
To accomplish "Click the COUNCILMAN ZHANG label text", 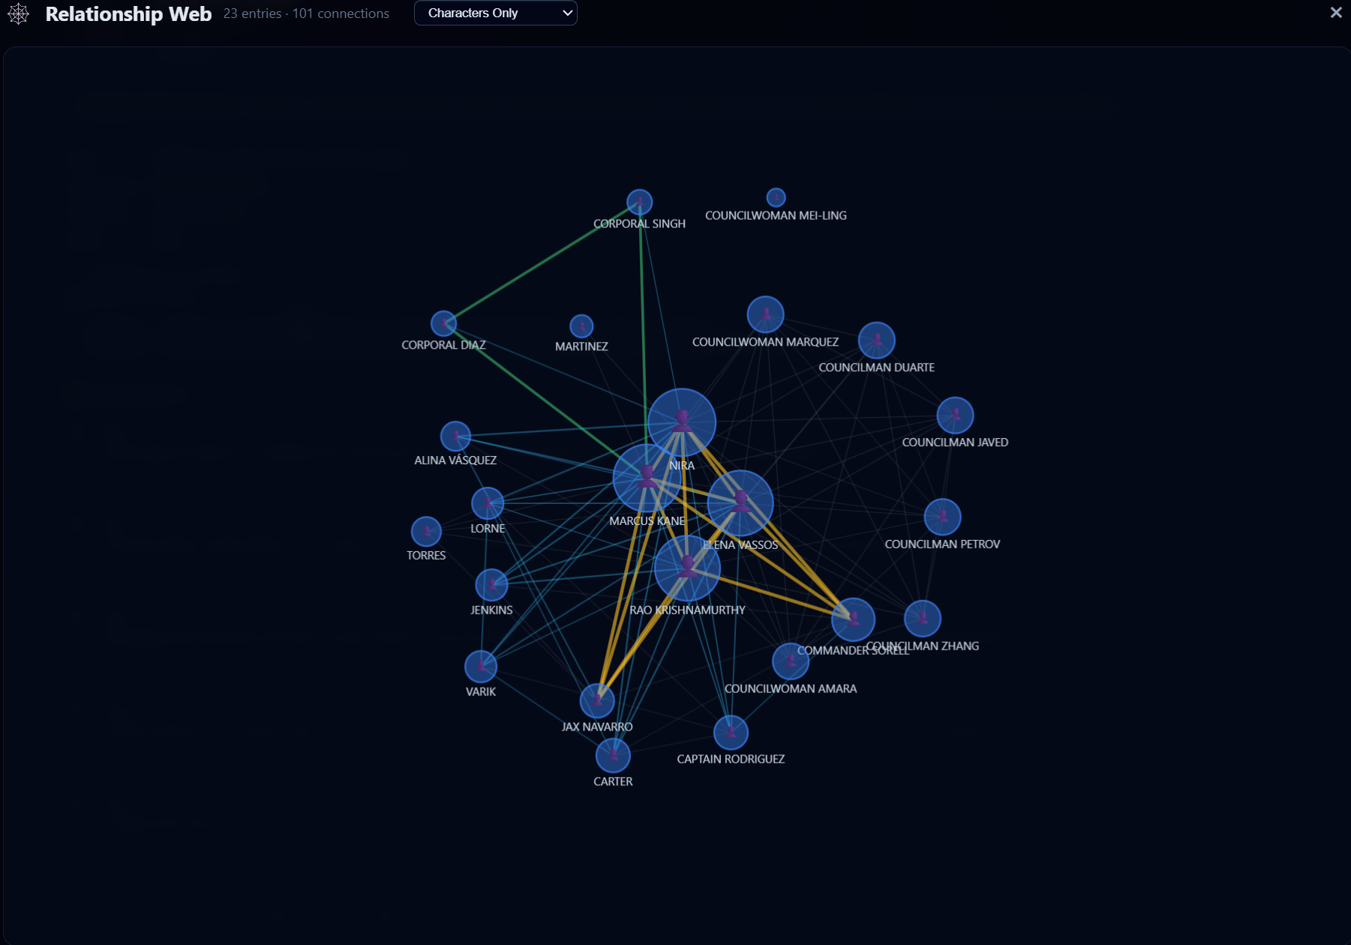I will (x=923, y=645).
